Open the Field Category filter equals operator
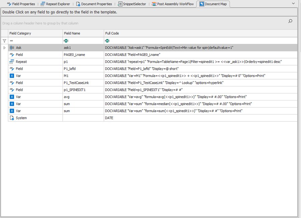The height and width of the screenshot is (218, 301). tap(11, 41)
